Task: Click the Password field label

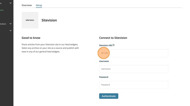Action: tap(104, 77)
